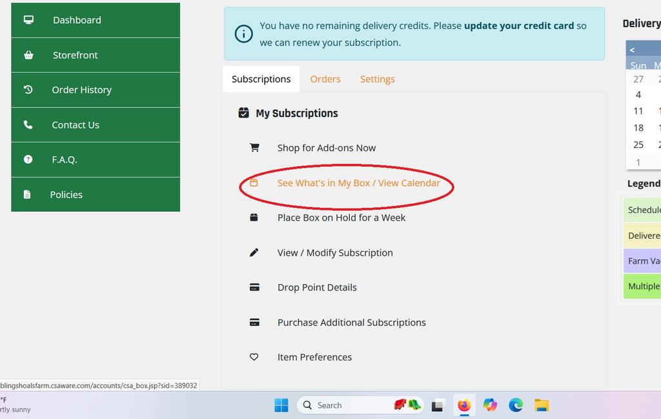Go to previous month in delivery calendar
Image resolution: width=661 pixels, height=419 pixels.
pyautogui.click(x=632, y=50)
